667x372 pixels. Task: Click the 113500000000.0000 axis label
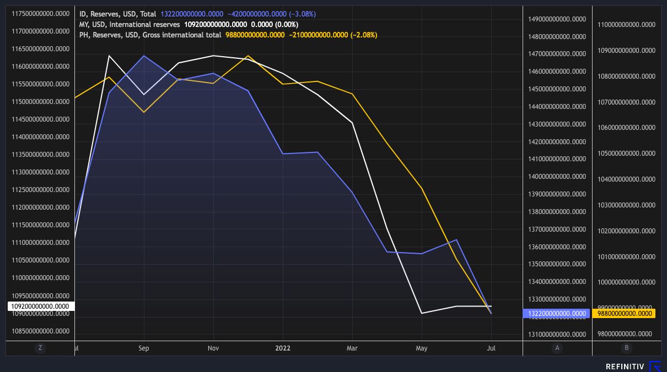pyautogui.click(x=41, y=155)
